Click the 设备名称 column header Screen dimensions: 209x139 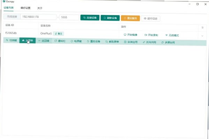45,25
